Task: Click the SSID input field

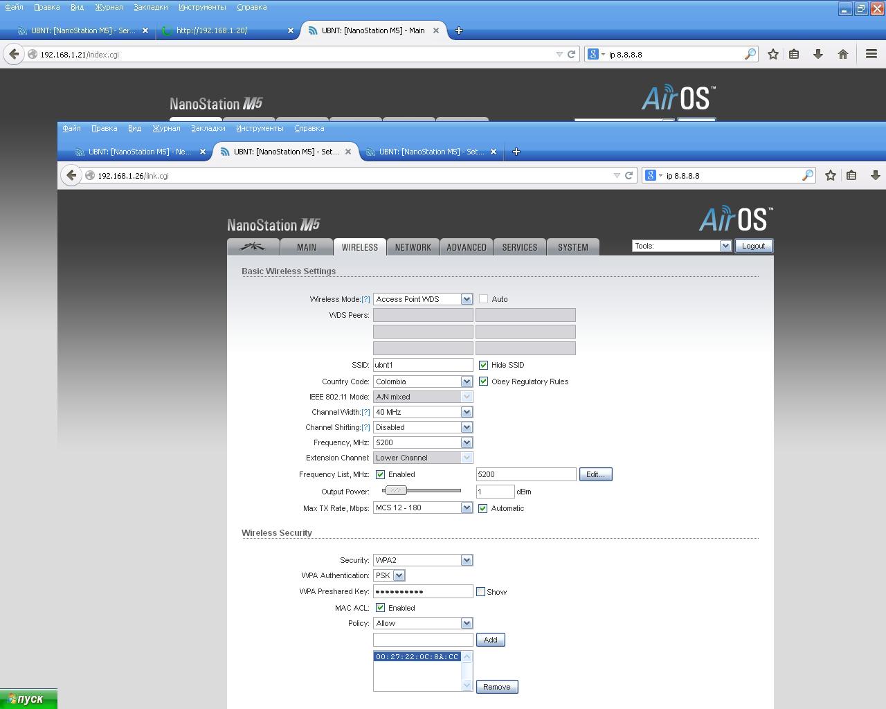Action: 423,365
